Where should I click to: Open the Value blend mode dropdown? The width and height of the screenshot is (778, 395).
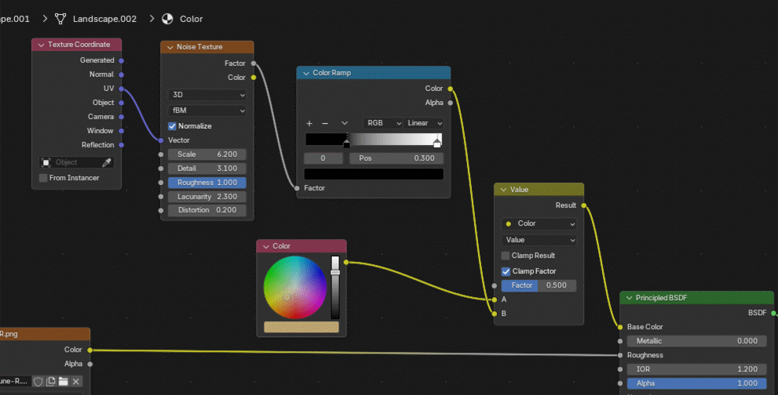539,240
